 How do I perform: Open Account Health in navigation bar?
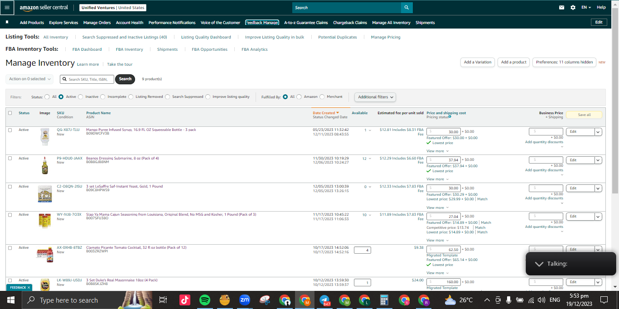130,23
